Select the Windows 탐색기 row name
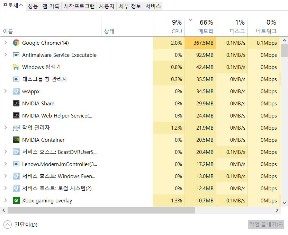This screenshot has height=235, width=288. [41, 67]
